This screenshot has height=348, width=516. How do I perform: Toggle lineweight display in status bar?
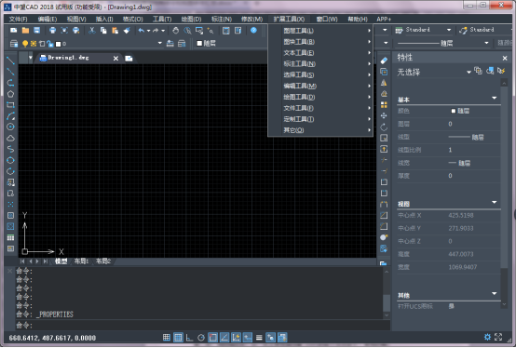tap(259, 338)
